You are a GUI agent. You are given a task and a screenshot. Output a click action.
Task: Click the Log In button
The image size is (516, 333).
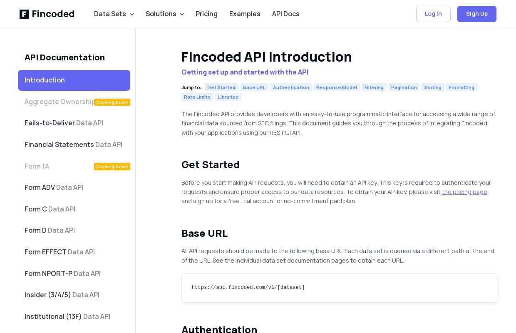[x=433, y=14]
